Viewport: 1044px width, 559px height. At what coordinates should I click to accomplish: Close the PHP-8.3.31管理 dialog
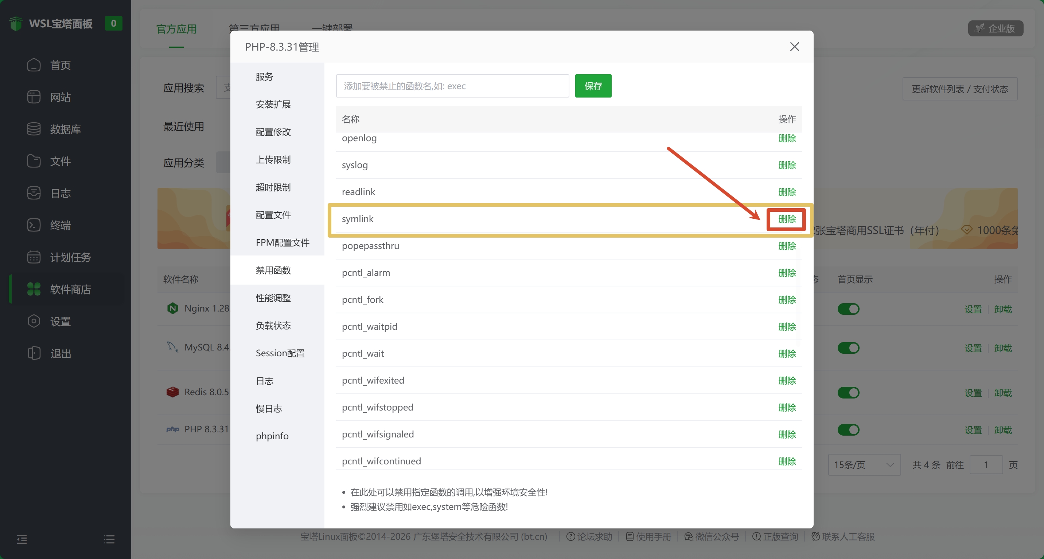[794, 47]
